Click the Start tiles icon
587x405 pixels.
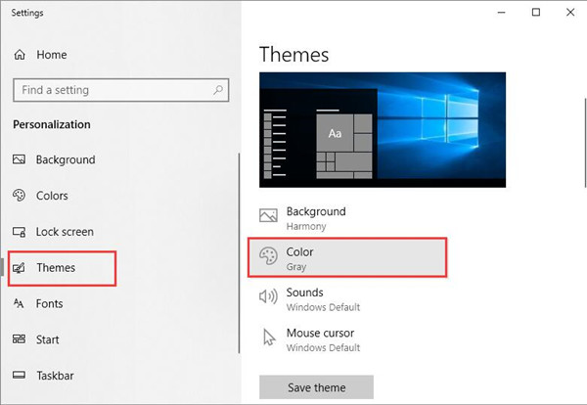coord(20,339)
